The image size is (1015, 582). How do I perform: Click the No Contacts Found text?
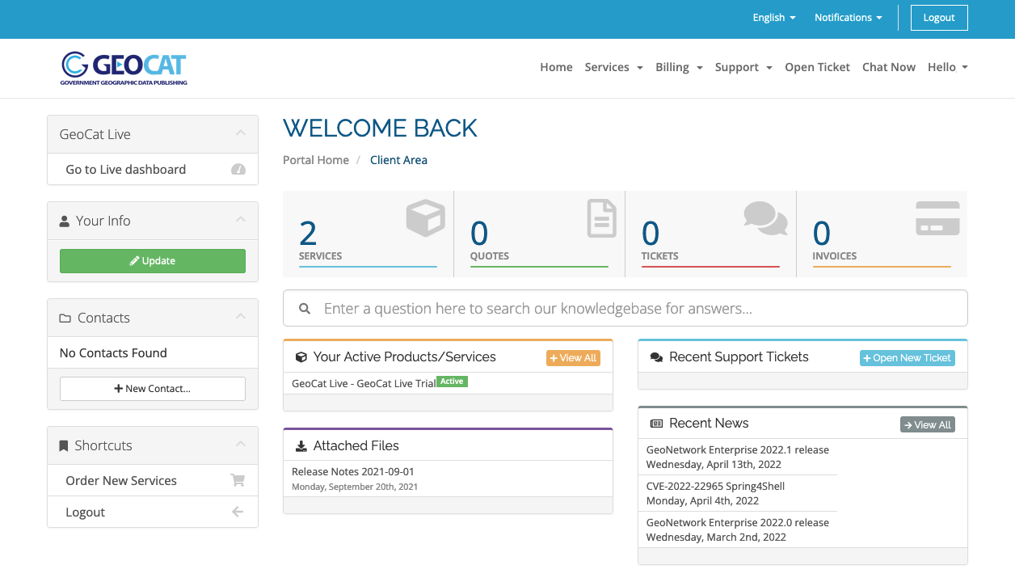tap(113, 353)
